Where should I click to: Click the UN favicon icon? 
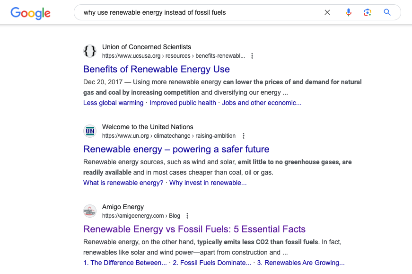point(90,131)
